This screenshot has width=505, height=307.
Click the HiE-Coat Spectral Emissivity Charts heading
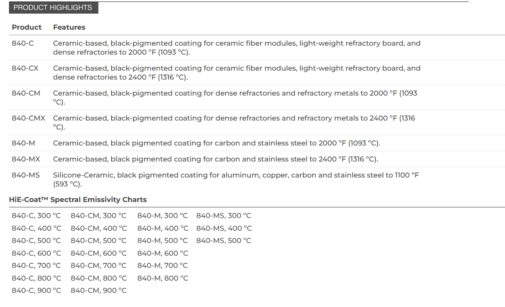pos(78,199)
